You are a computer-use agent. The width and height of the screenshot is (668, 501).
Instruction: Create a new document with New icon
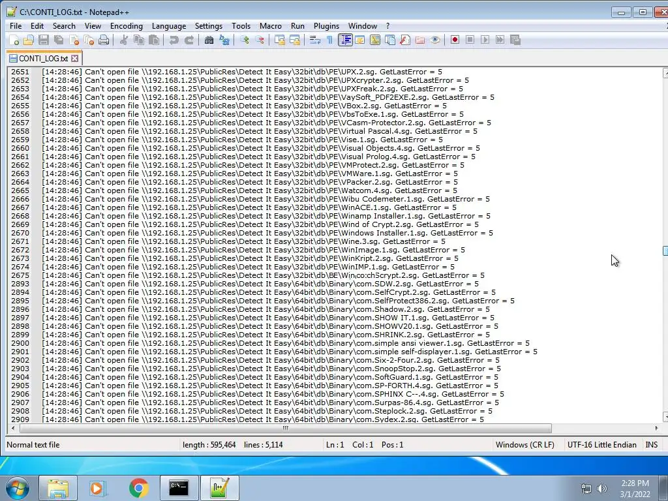[14, 40]
